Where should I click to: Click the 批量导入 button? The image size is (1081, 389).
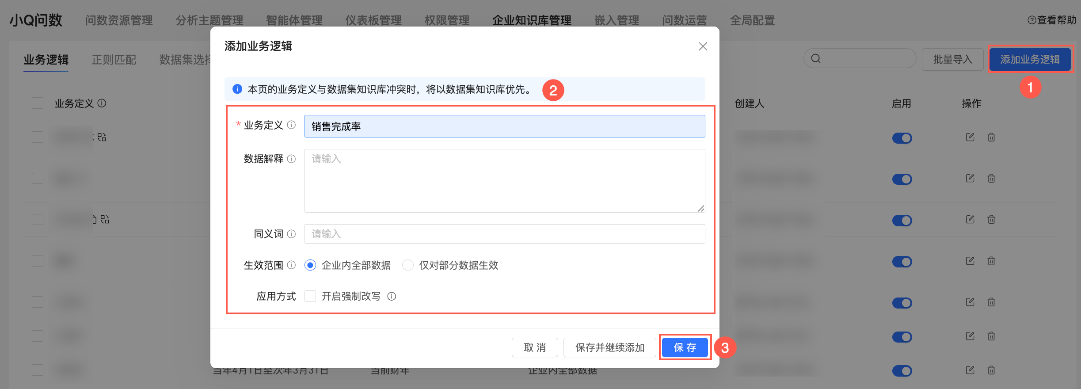click(x=953, y=59)
